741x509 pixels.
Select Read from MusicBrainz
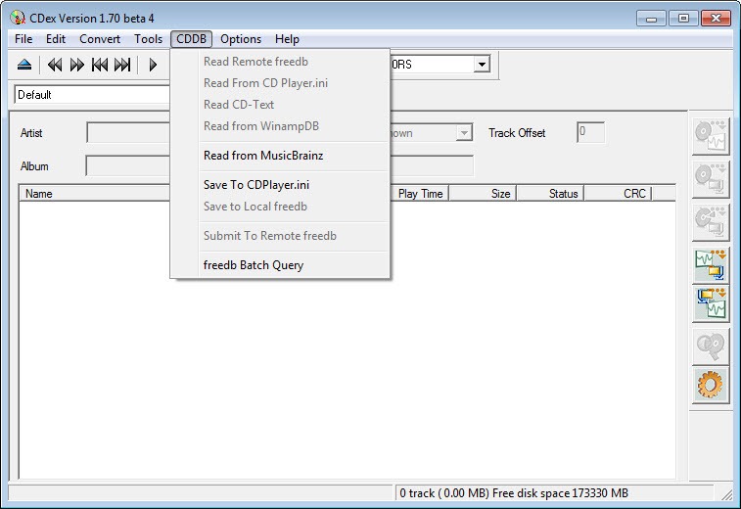(x=281, y=156)
